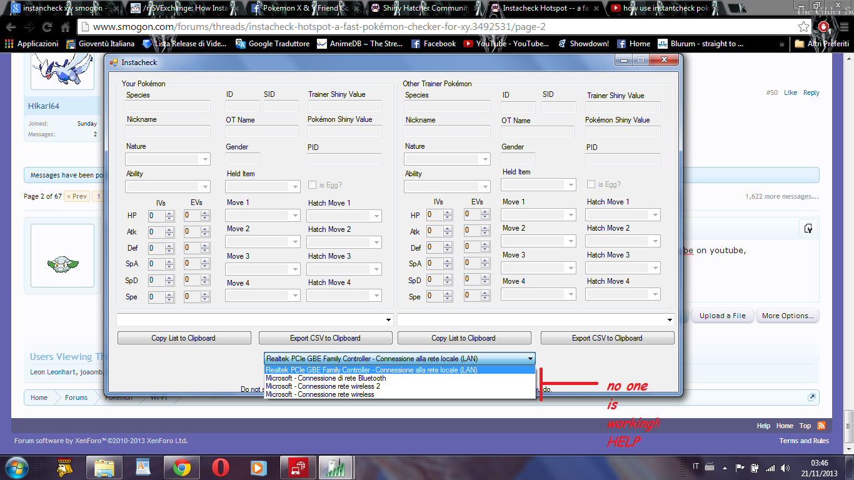Viewport: 854px width, 480px height.
Task: Launch Opera from the taskbar
Action: click(220, 467)
